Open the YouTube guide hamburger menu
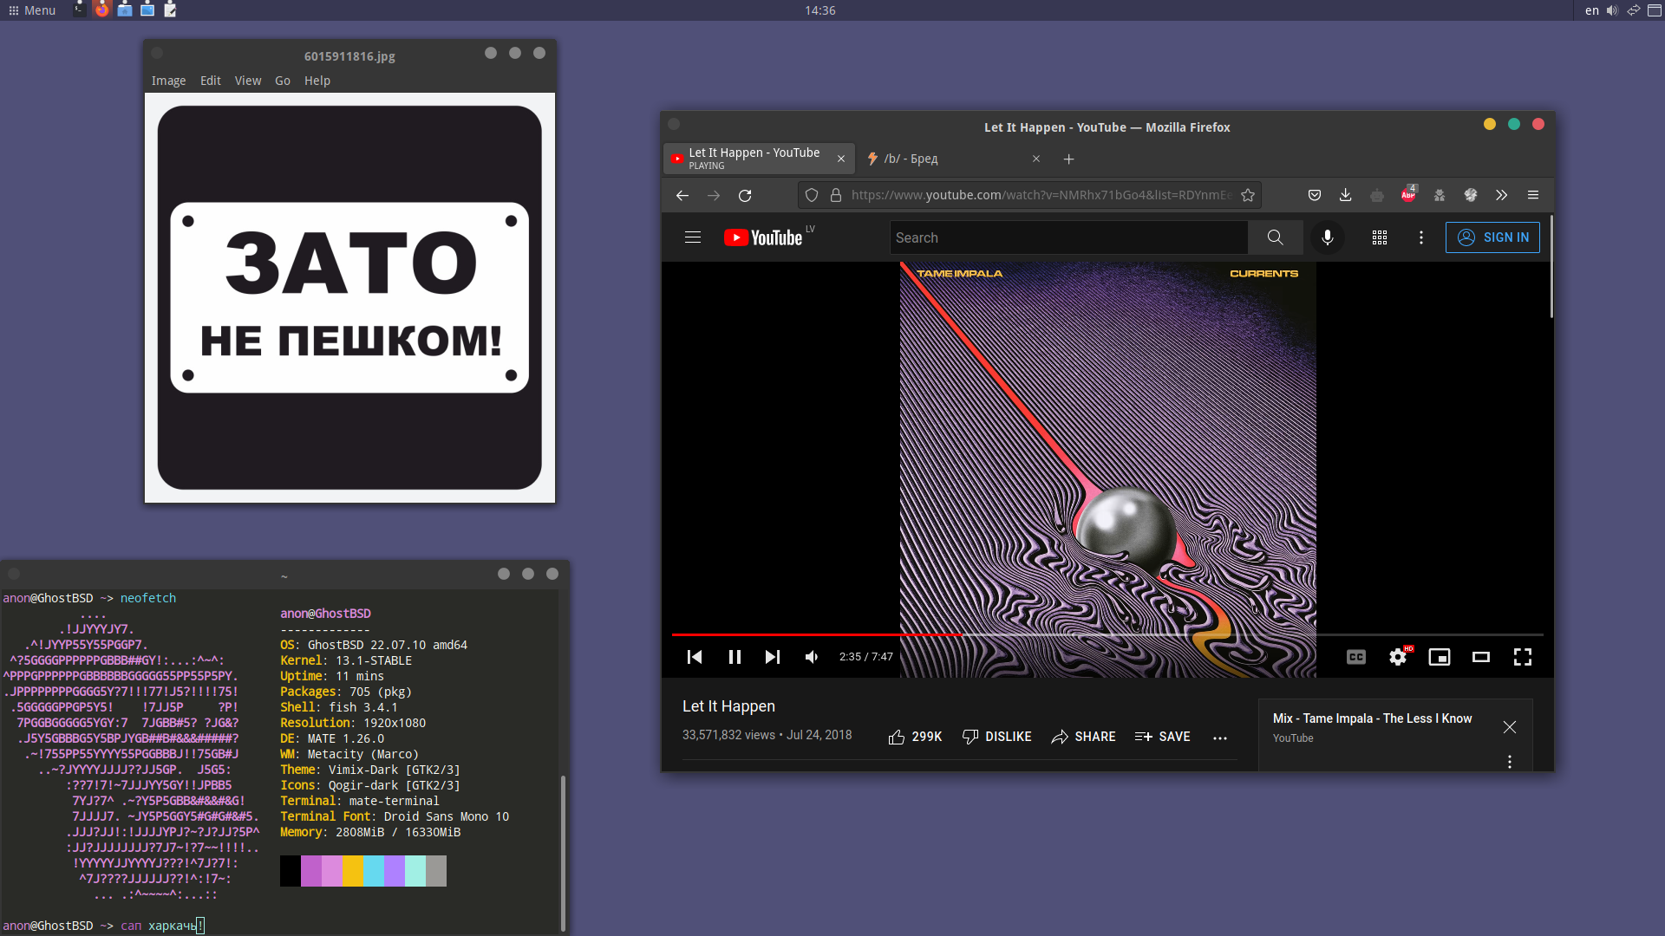The width and height of the screenshot is (1665, 936). click(693, 237)
